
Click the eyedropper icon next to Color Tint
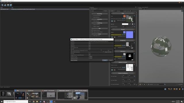[130, 24]
